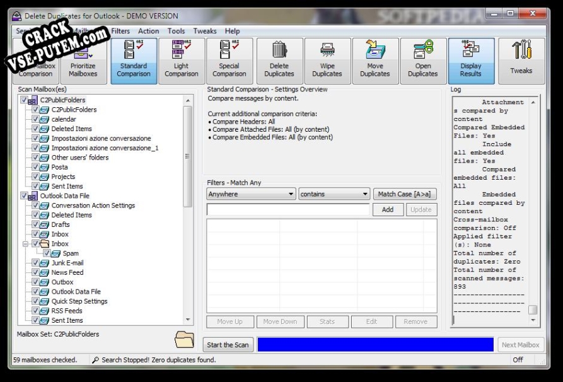Open the Tweaks menu

205,32
